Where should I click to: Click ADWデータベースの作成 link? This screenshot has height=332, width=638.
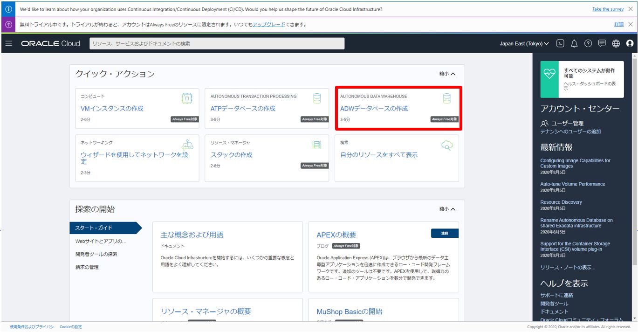click(374, 109)
